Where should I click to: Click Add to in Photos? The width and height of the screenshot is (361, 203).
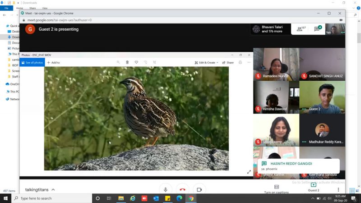[x=53, y=62]
